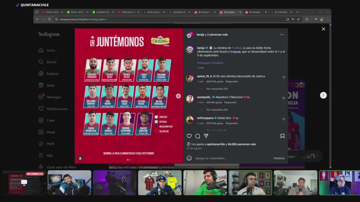The height and width of the screenshot is (202, 360).
Task: Open the browser zoom magnifier icon
Action: 293,19
